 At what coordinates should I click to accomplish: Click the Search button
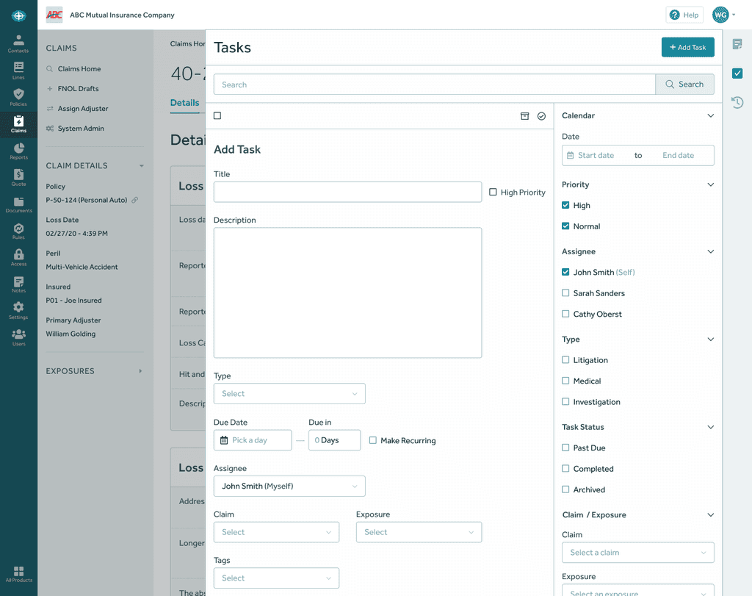pos(685,84)
